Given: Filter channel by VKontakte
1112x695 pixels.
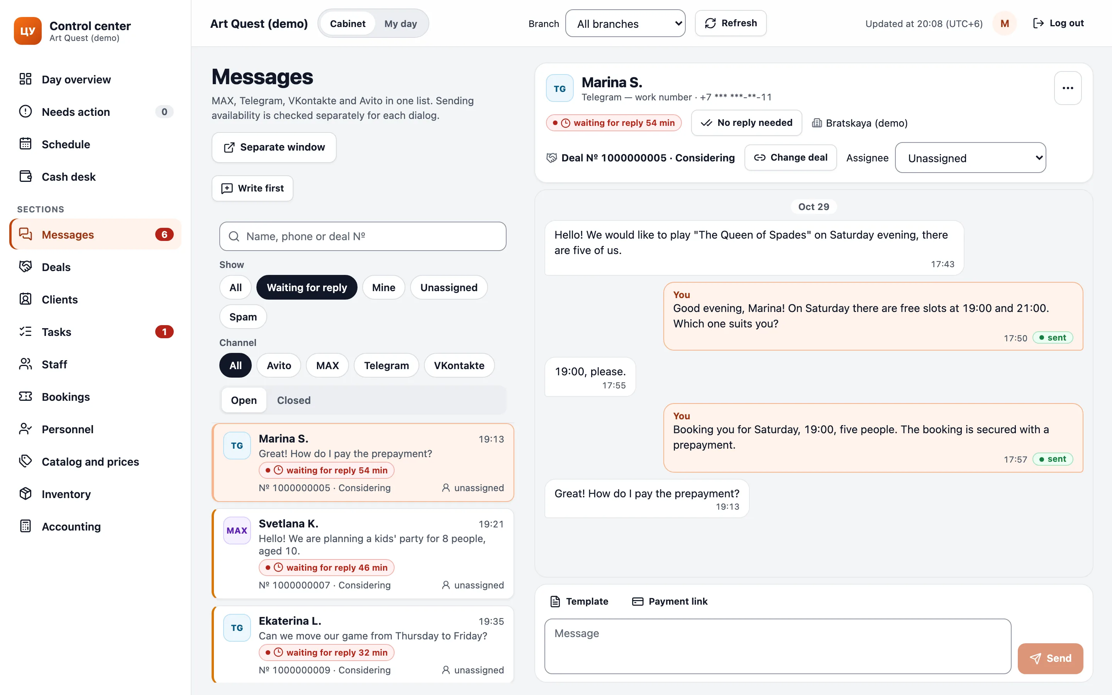Looking at the screenshot, I should coord(459,365).
